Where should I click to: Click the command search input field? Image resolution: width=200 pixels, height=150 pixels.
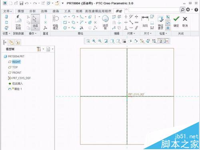(x=154, y=10)
